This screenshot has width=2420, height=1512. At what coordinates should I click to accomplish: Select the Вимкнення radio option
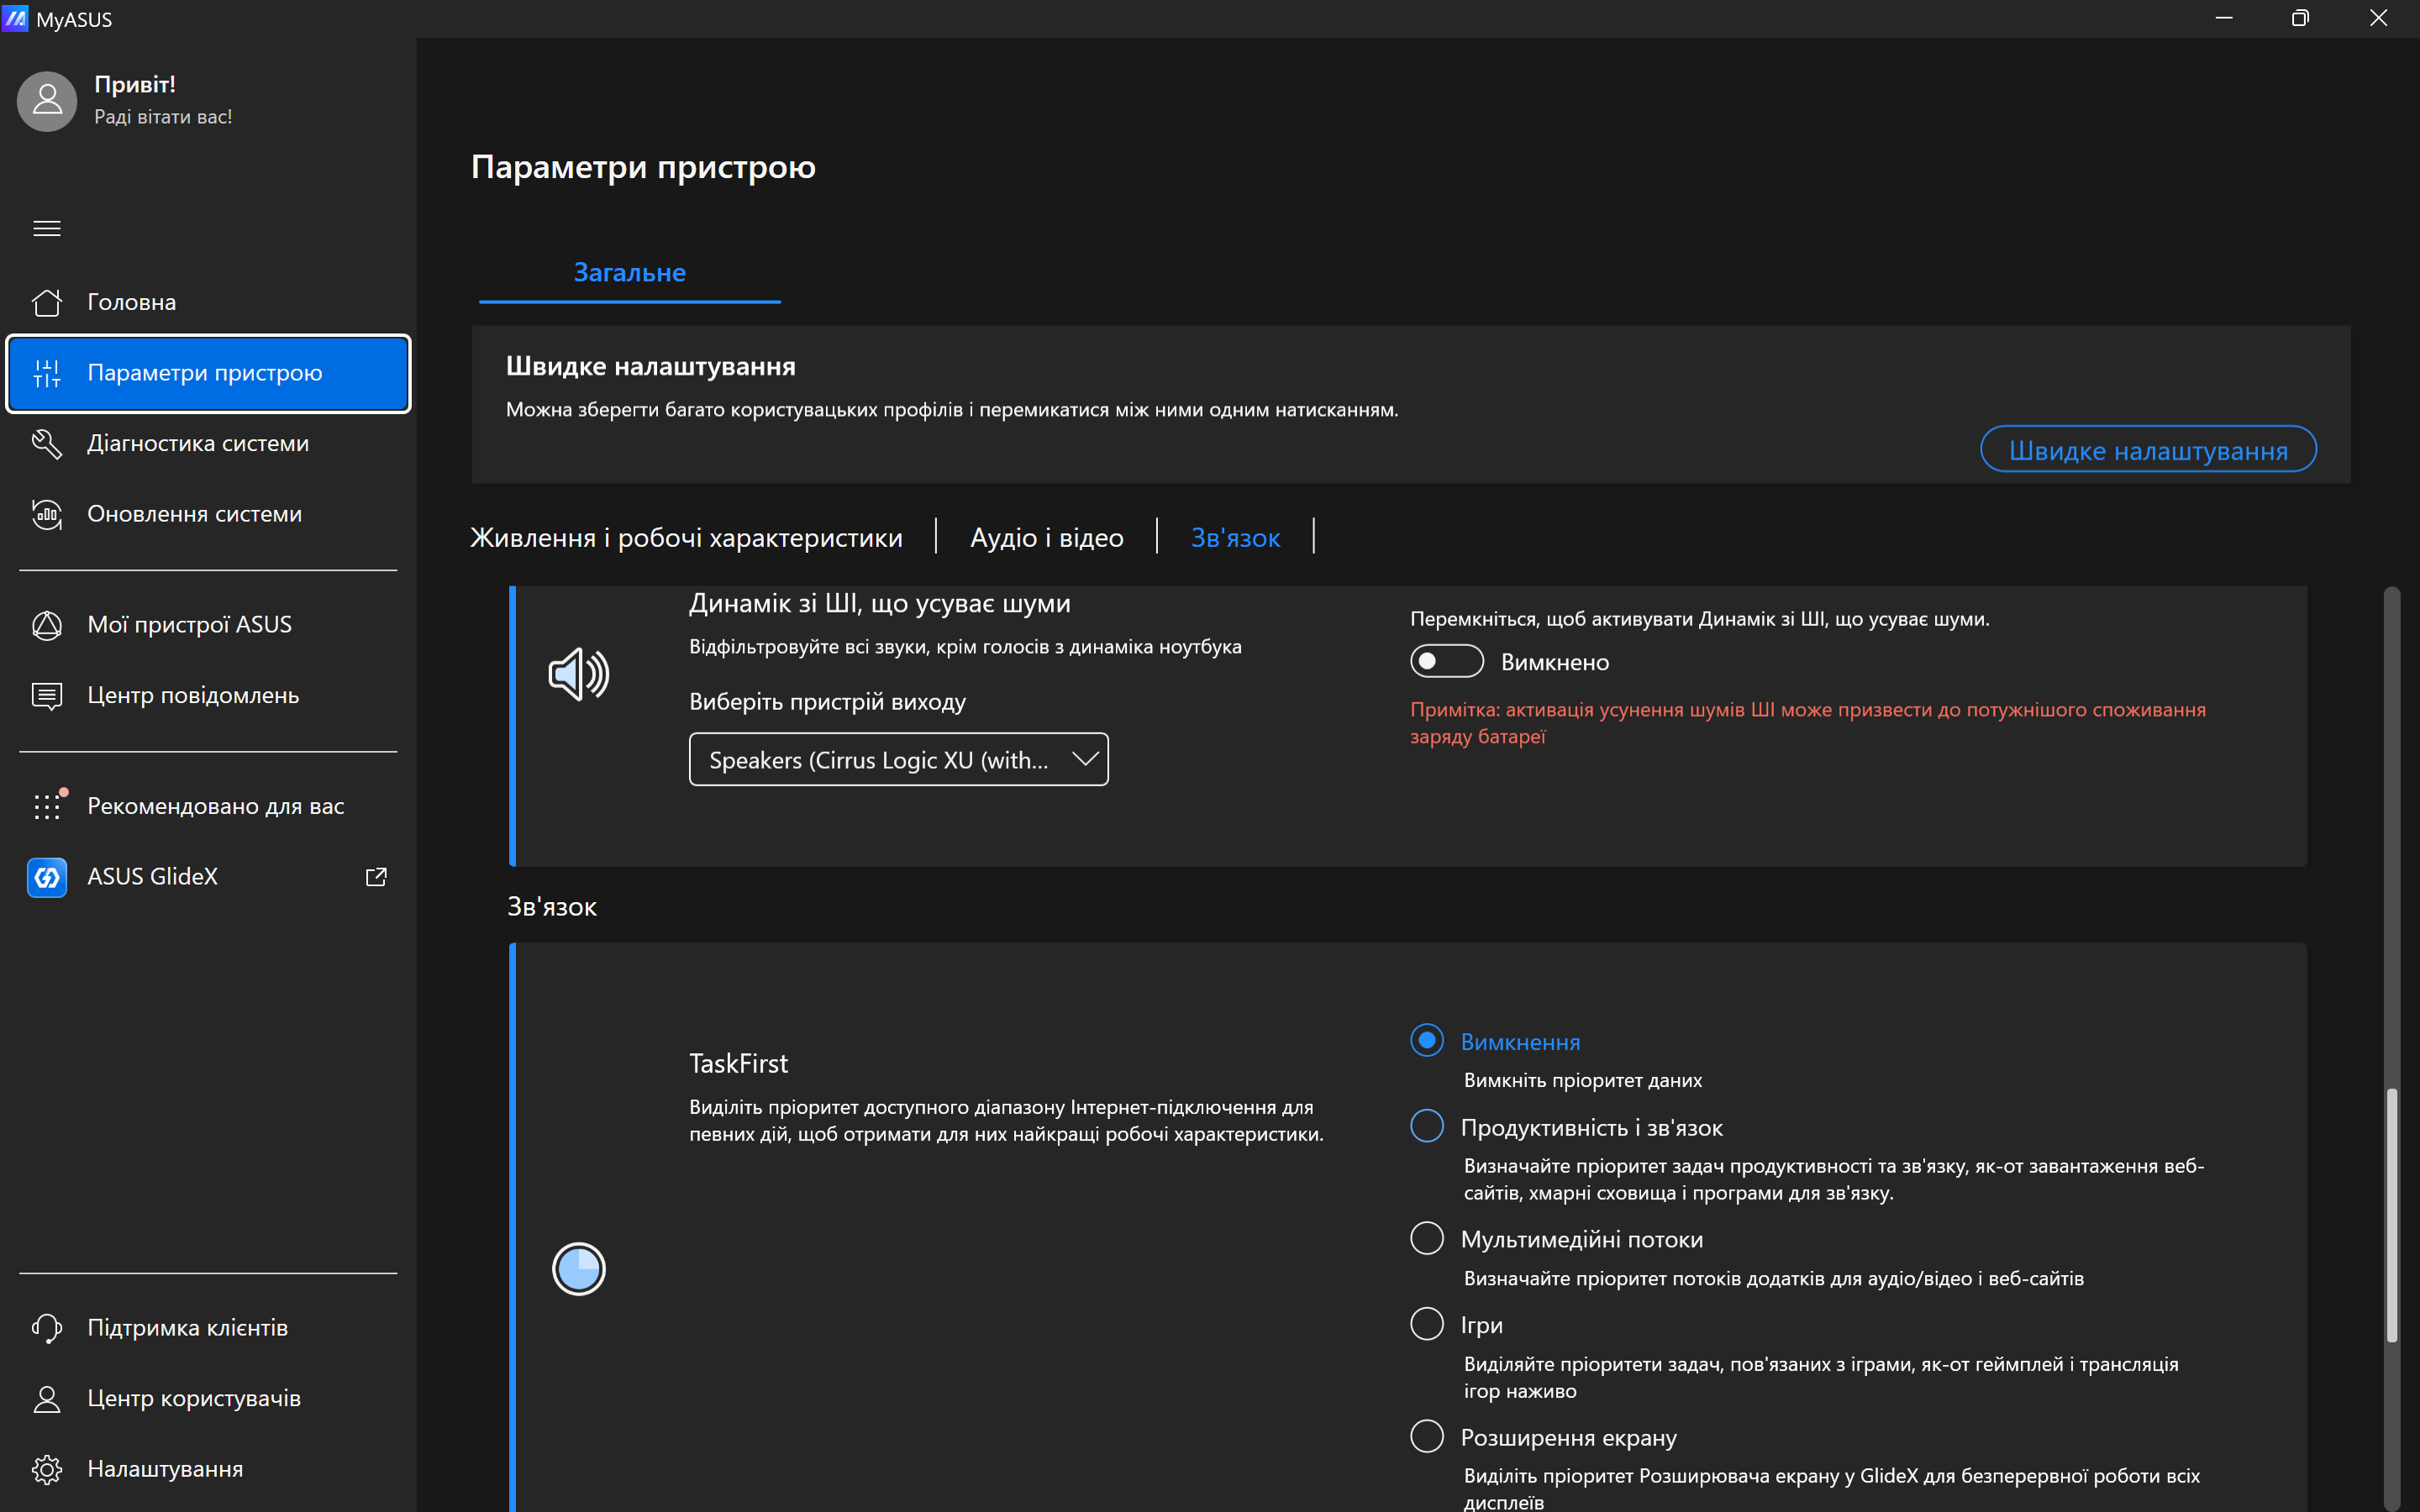(x=1427, y=1040)
